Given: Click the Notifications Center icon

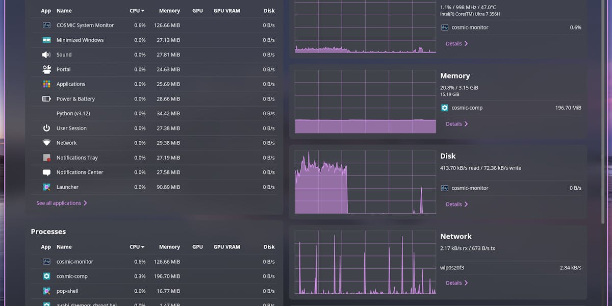Looking at the screenshot, I should pos(46,172).
